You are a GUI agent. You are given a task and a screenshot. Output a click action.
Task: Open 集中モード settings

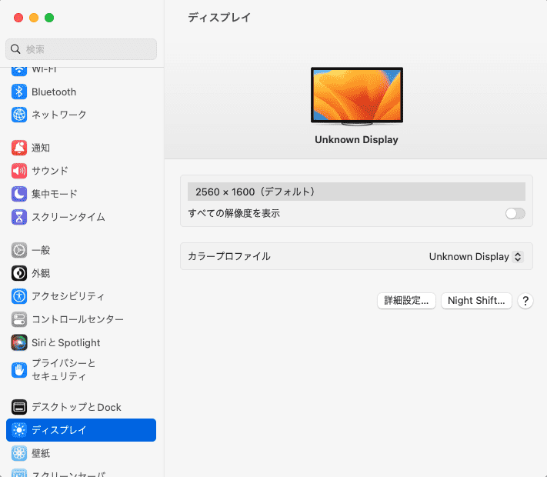click(81, 194)
